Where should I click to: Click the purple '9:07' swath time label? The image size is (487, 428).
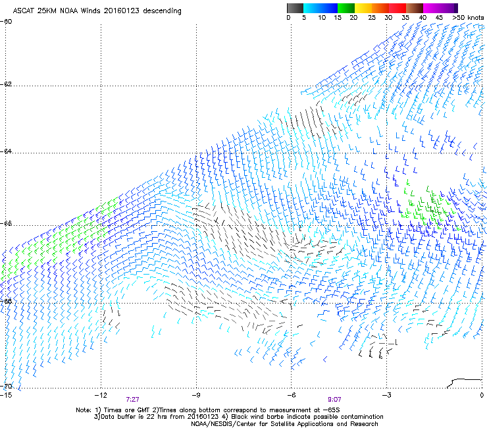coord(334,400)
